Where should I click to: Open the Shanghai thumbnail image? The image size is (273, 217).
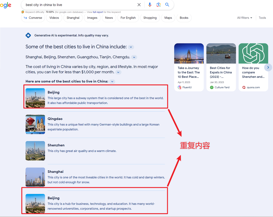pyautogui.click(x=35, y=177)
